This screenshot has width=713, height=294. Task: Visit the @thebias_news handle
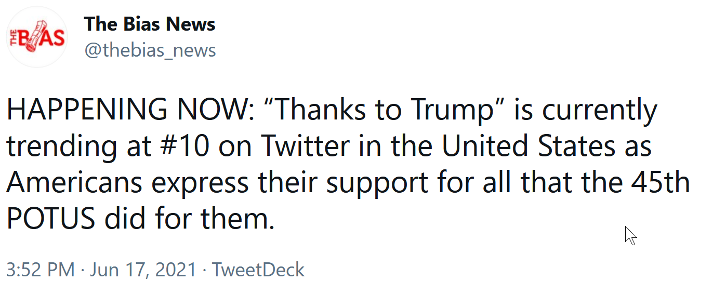point(150,50)
